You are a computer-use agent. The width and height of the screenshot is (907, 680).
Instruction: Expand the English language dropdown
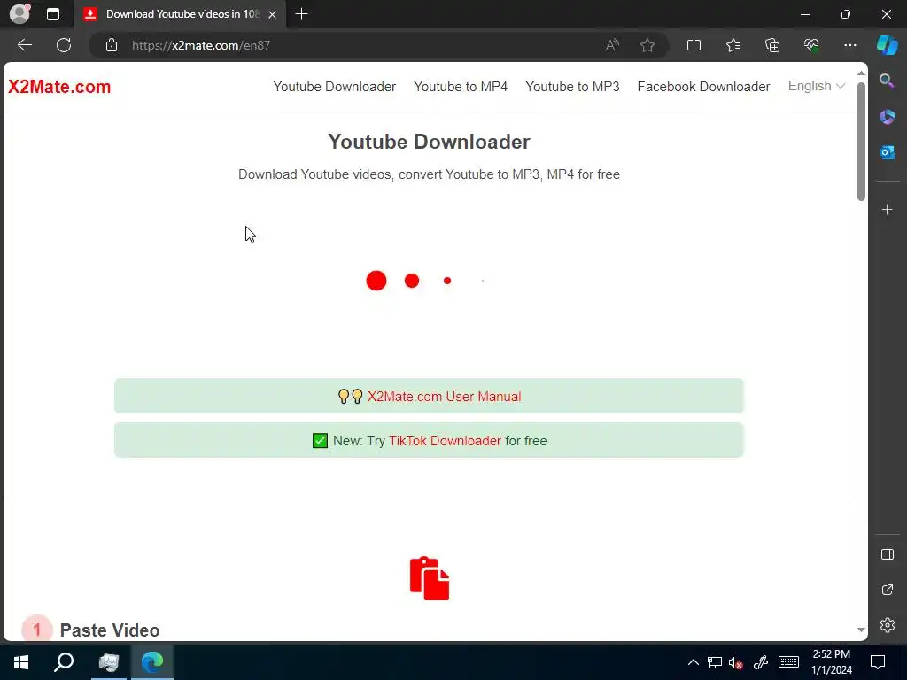pyautogui.click(x=816, y=86)
